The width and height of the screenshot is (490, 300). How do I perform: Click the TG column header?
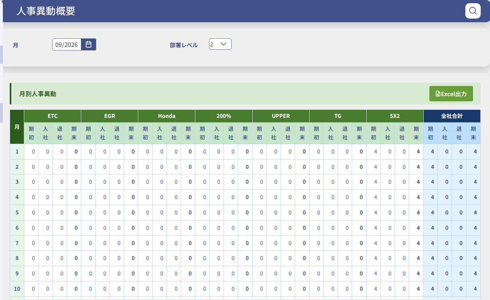coord(338,116)
